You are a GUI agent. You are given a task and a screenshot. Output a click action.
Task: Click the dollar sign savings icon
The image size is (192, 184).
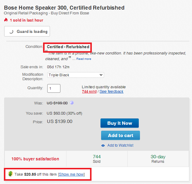[x=10, y=174]
